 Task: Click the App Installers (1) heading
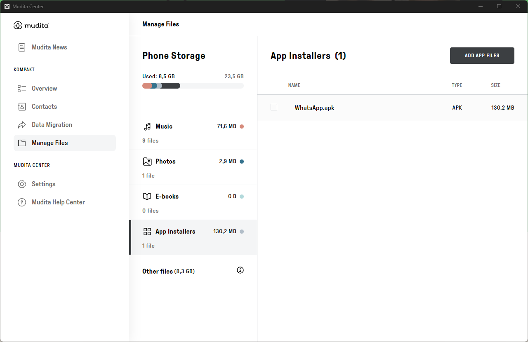pyautogui.click(x=308, y=56)
